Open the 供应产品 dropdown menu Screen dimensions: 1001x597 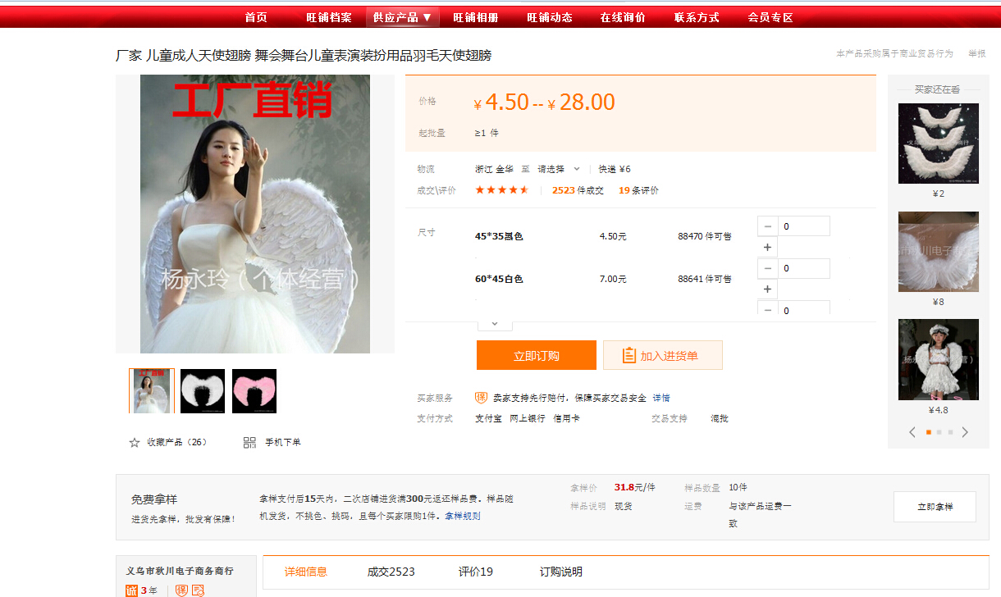402,17
